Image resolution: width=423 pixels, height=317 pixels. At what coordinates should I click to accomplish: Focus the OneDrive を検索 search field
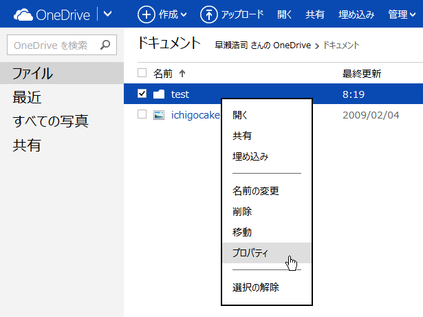tap(62, 45)
